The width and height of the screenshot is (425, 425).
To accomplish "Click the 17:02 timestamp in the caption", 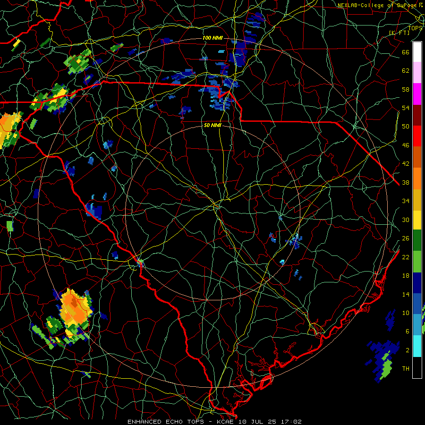I will click(x=290, y=422).
